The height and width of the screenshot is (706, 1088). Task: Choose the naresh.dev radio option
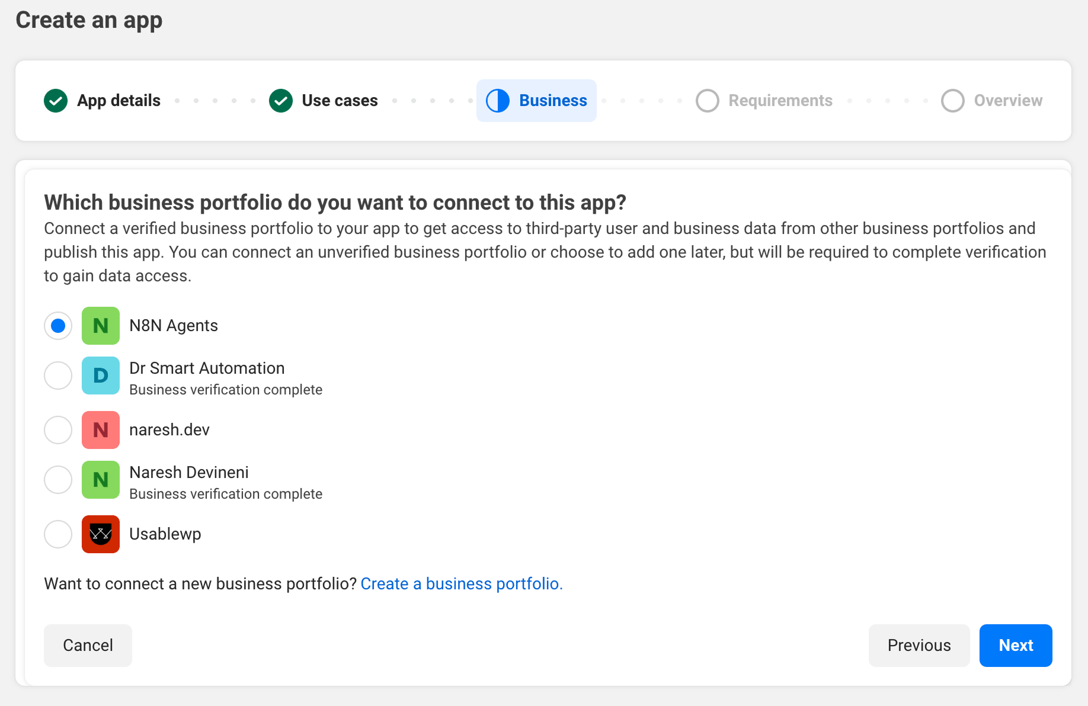tap(58, 430)
